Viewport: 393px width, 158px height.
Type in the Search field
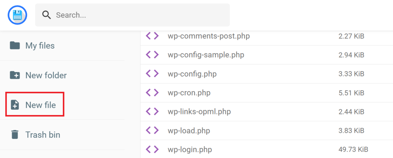point(138,15)
